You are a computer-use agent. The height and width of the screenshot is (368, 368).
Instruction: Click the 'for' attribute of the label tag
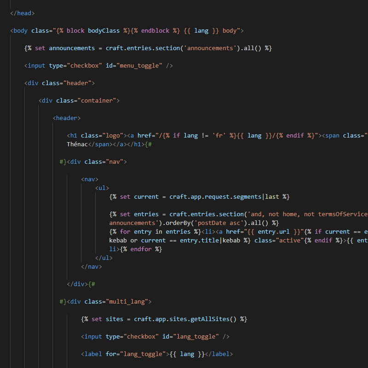111,354
